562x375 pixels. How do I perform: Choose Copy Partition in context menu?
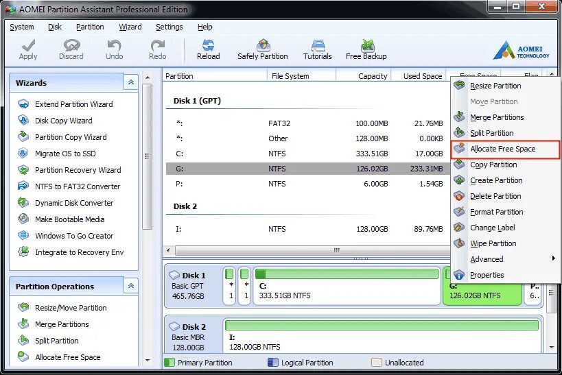click(505, 165)
